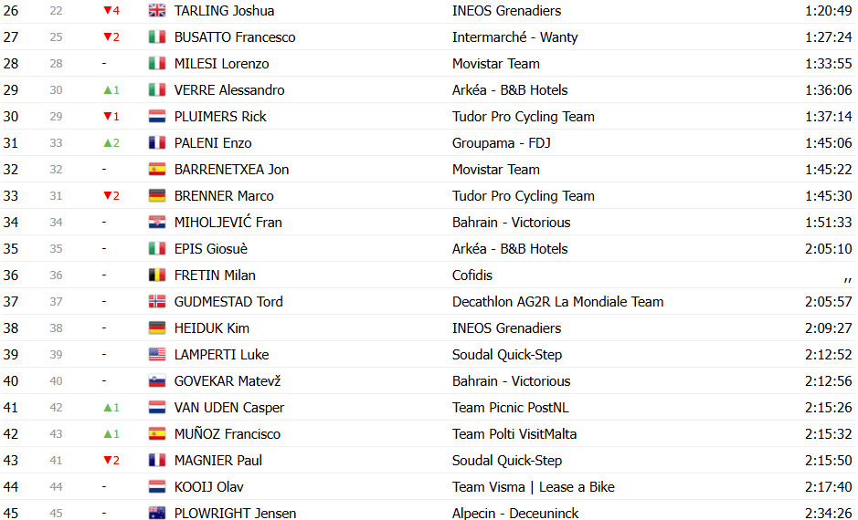Click the Belgian flag next to FRETIN Milan
The image size is (858, 520).
pos(157,276)
